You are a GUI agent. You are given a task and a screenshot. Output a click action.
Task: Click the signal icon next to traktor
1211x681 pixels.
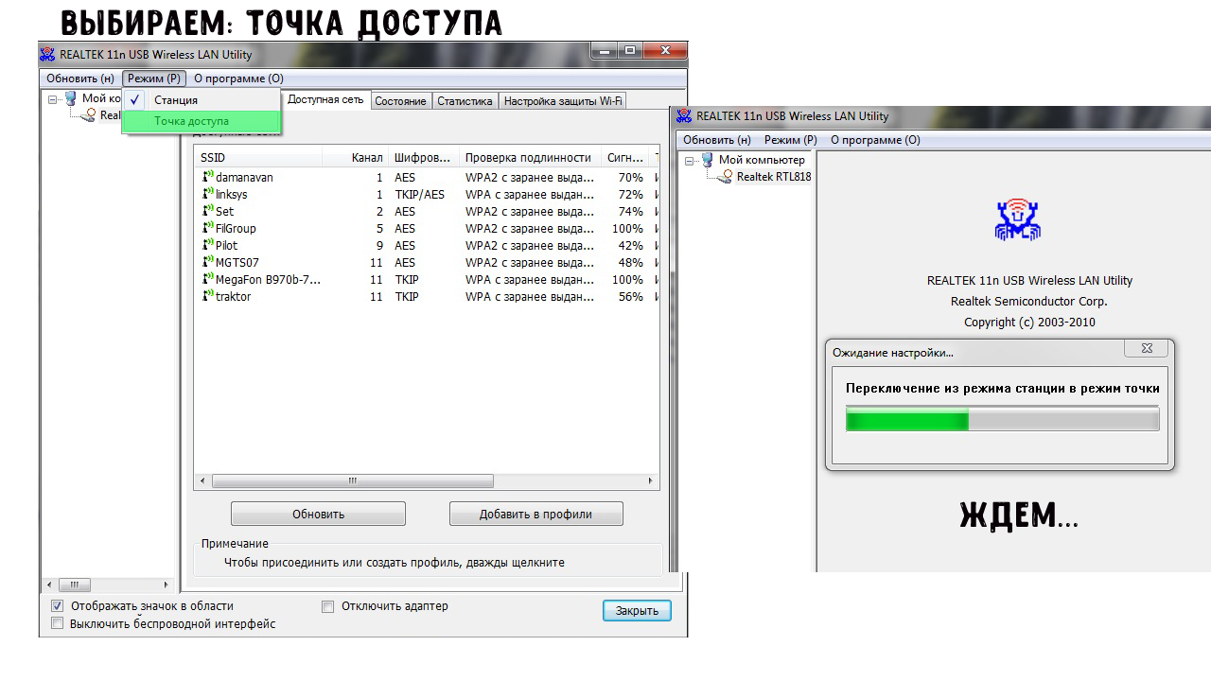[x=207, y=296]
